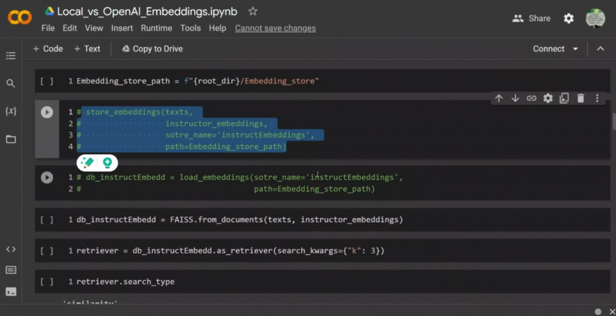Open the Files folder sidebar icon
The image size is (616, 316).
[10, 139]
